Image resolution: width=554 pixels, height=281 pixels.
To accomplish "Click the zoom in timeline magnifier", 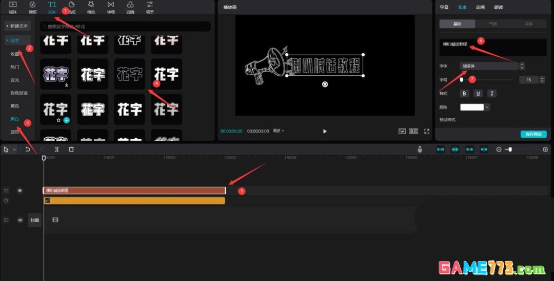I will point(545,149).
